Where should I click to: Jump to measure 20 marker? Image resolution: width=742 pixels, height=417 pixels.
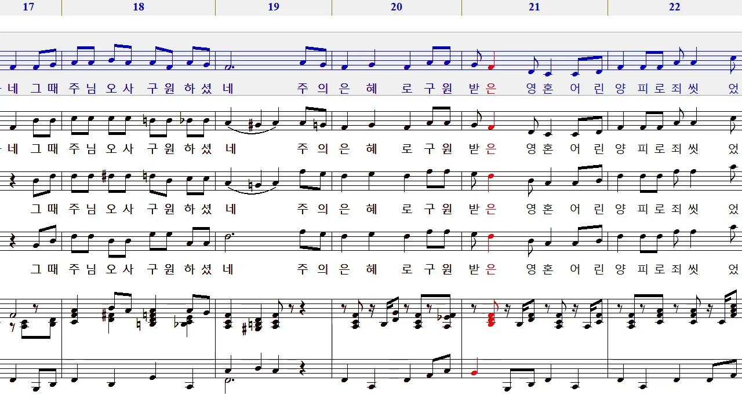tap(397, 7)
